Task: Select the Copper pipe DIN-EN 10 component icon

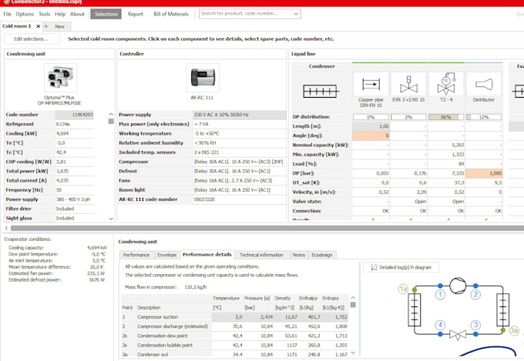Action: [x=371, y=84]
